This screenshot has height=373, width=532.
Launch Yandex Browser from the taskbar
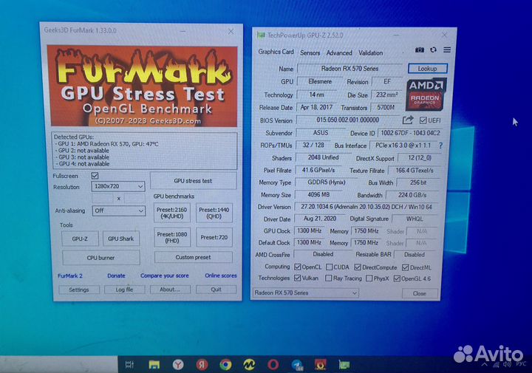coord(178,365)
